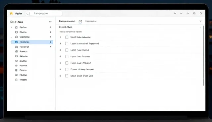Select the blue highlighted sidebar item

pyautogui.click(x=32, y=42)
